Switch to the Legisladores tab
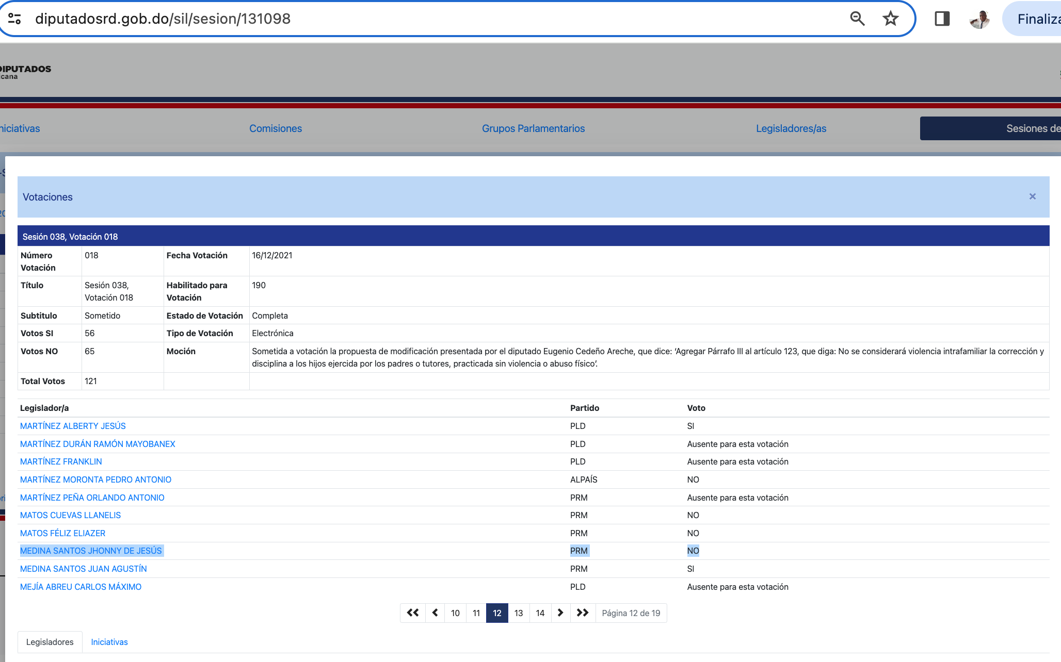Viewport: 1061px width, 662px height. pyautogui.click(x=50, y=642)
